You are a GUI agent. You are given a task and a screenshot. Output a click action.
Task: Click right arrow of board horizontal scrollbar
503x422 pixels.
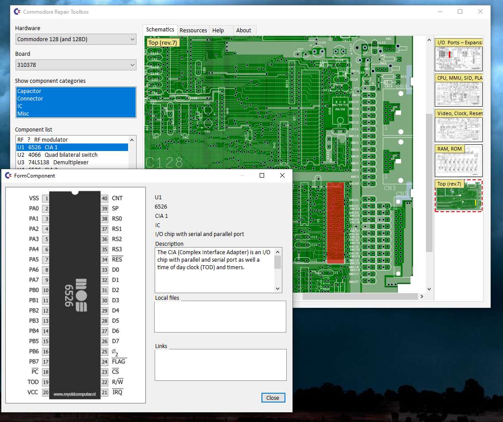click(x=422, y=297)
